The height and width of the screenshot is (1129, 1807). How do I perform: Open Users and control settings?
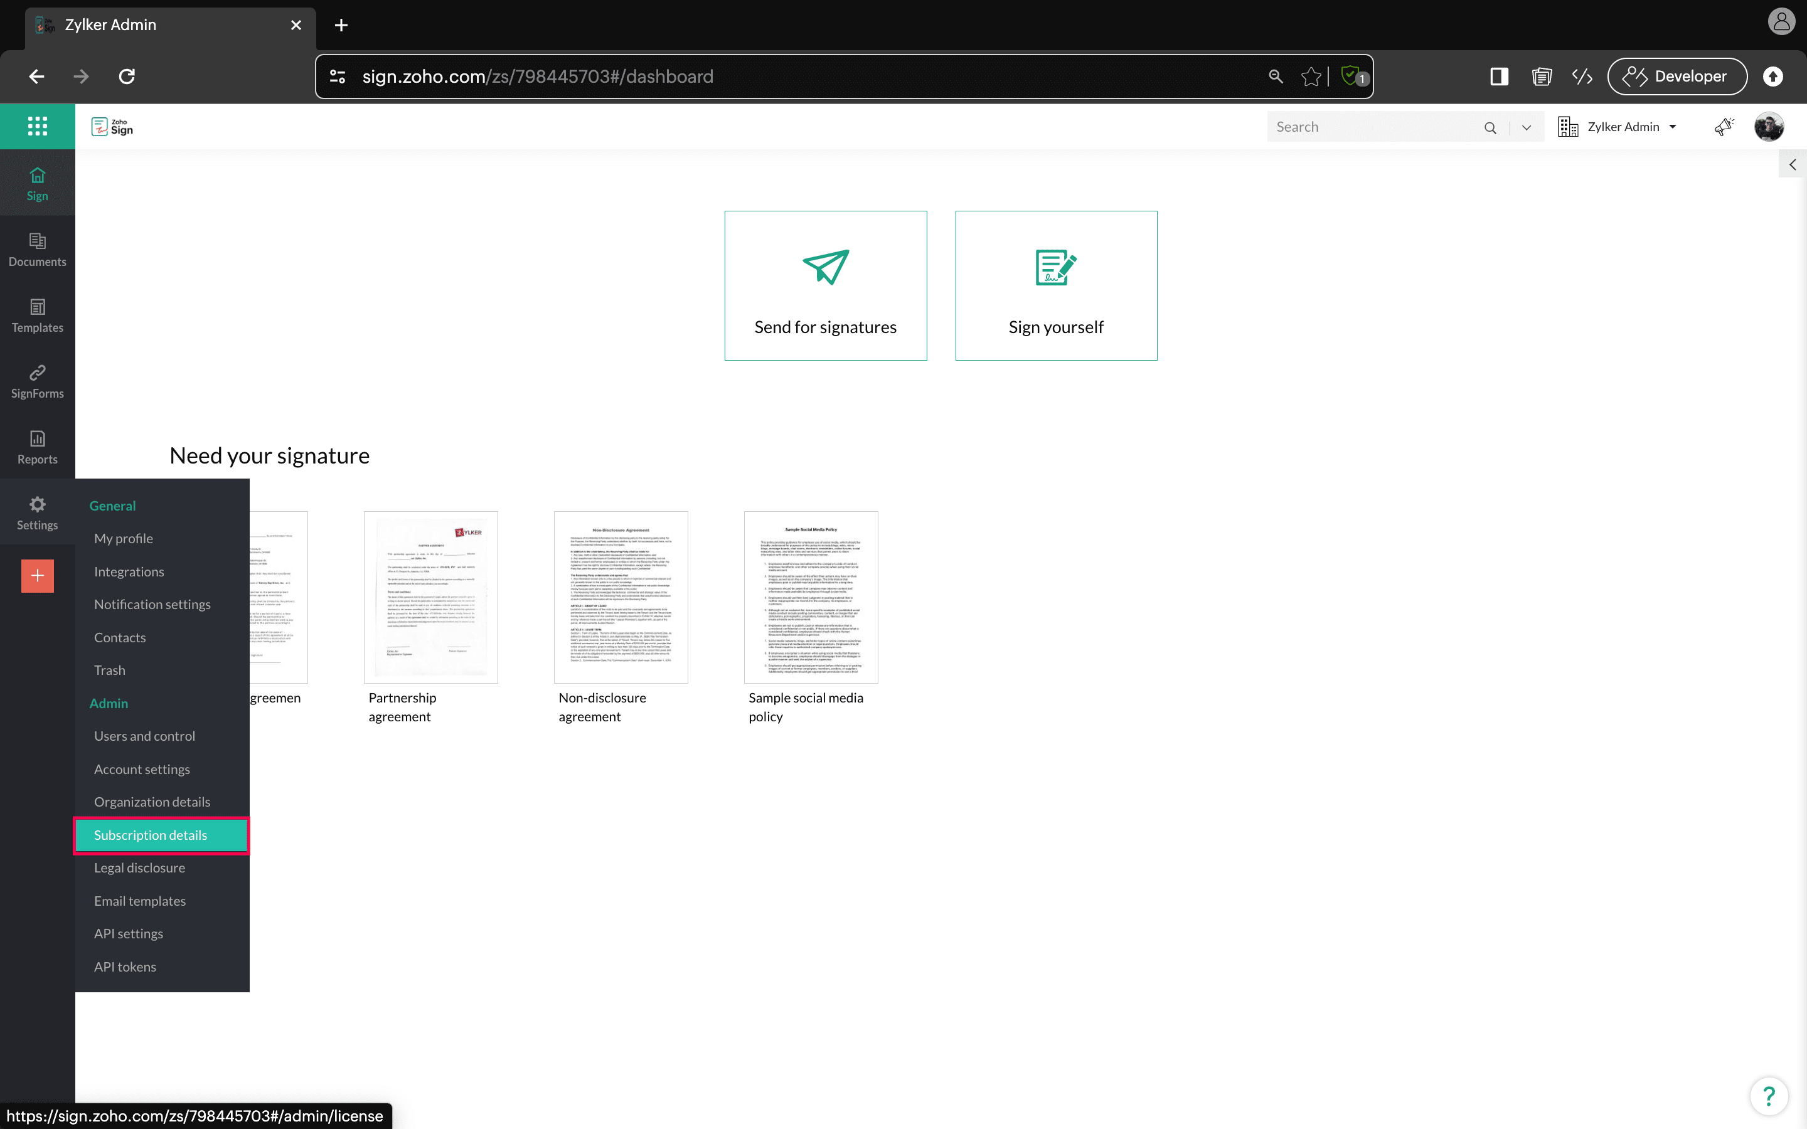(145, 736)
